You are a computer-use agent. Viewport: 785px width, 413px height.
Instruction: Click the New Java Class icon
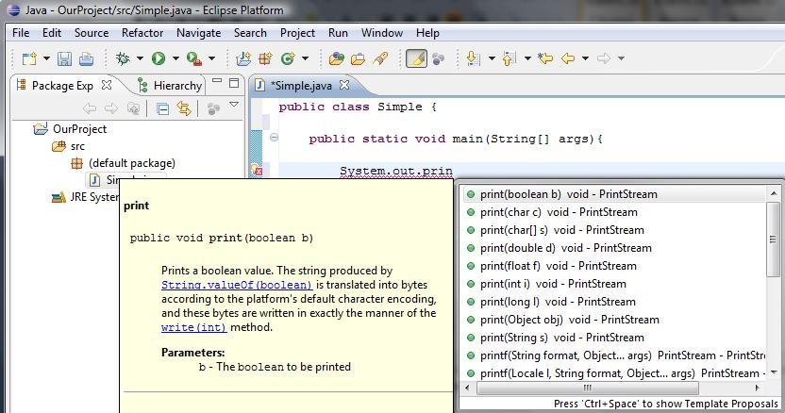click(288, 58)
